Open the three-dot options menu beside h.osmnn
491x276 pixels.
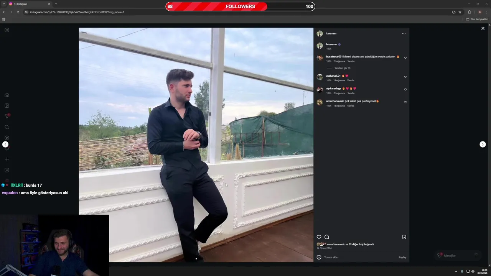(x=404, y=33)
